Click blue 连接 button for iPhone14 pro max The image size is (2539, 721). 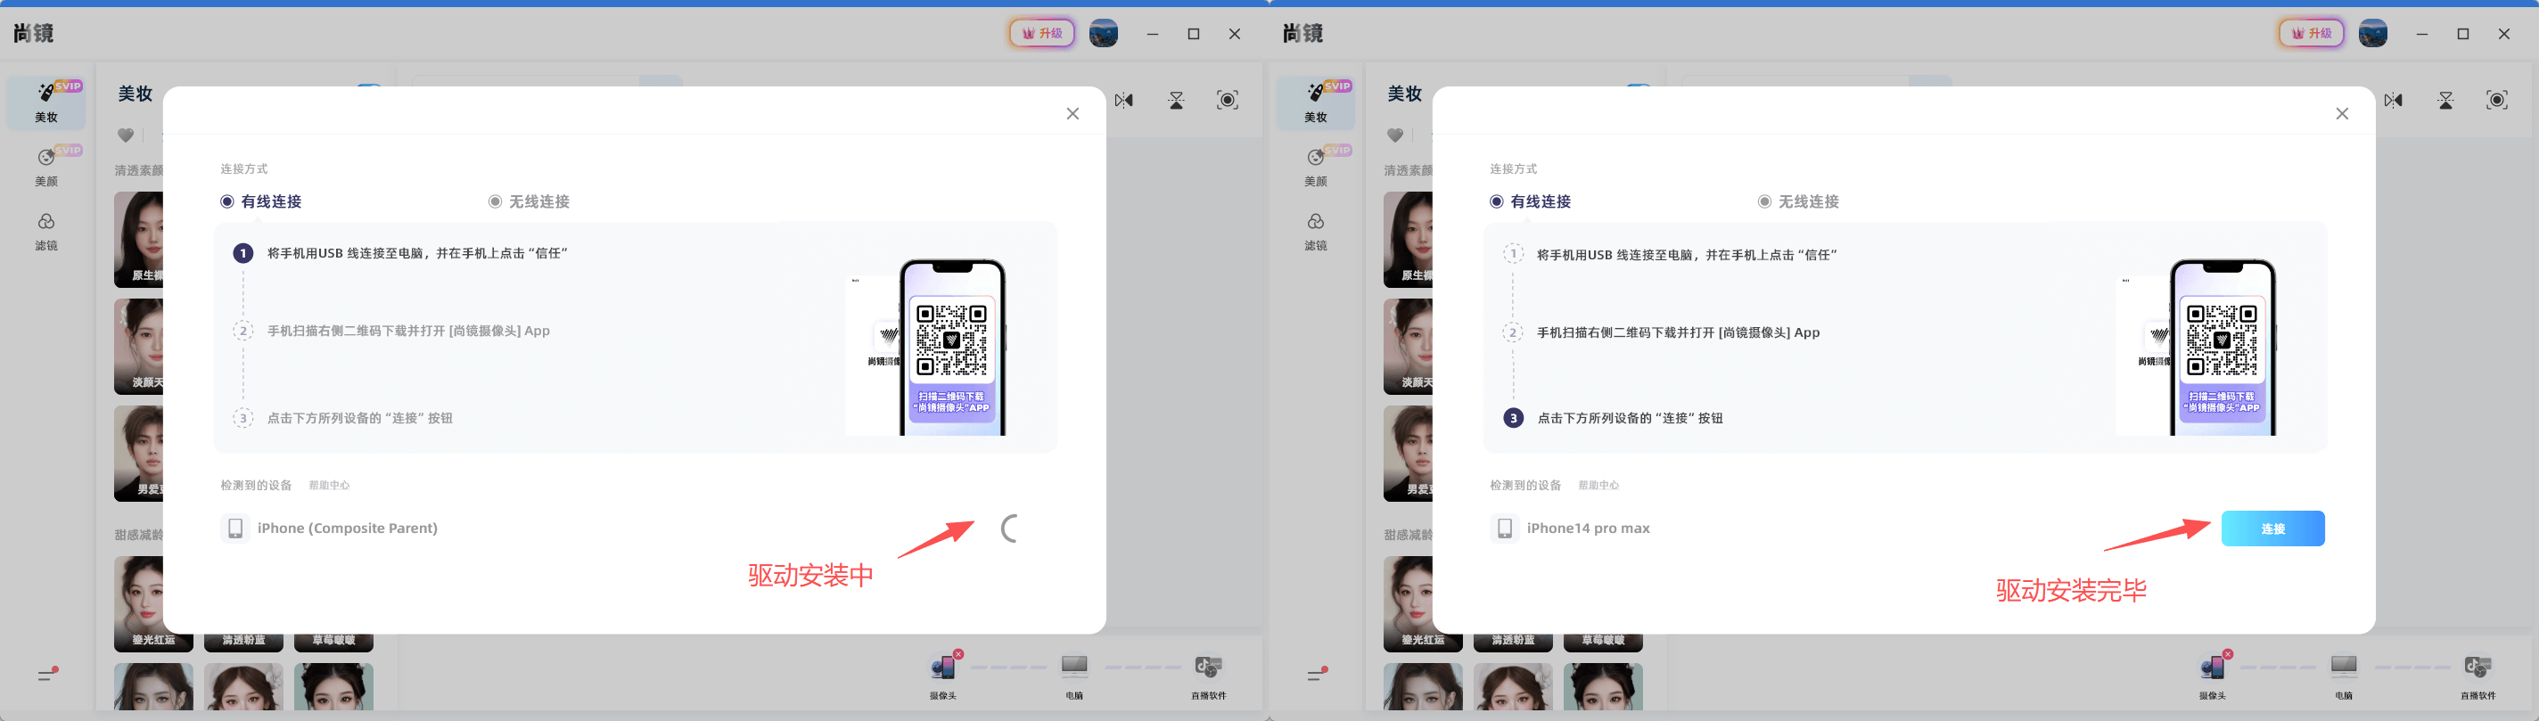pyautogui.click(x=2272, y=528)
